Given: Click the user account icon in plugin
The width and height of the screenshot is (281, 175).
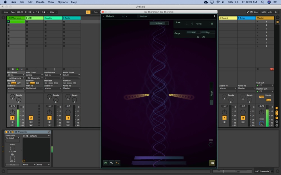Looking at the screenshot, I should coord(215,17).
